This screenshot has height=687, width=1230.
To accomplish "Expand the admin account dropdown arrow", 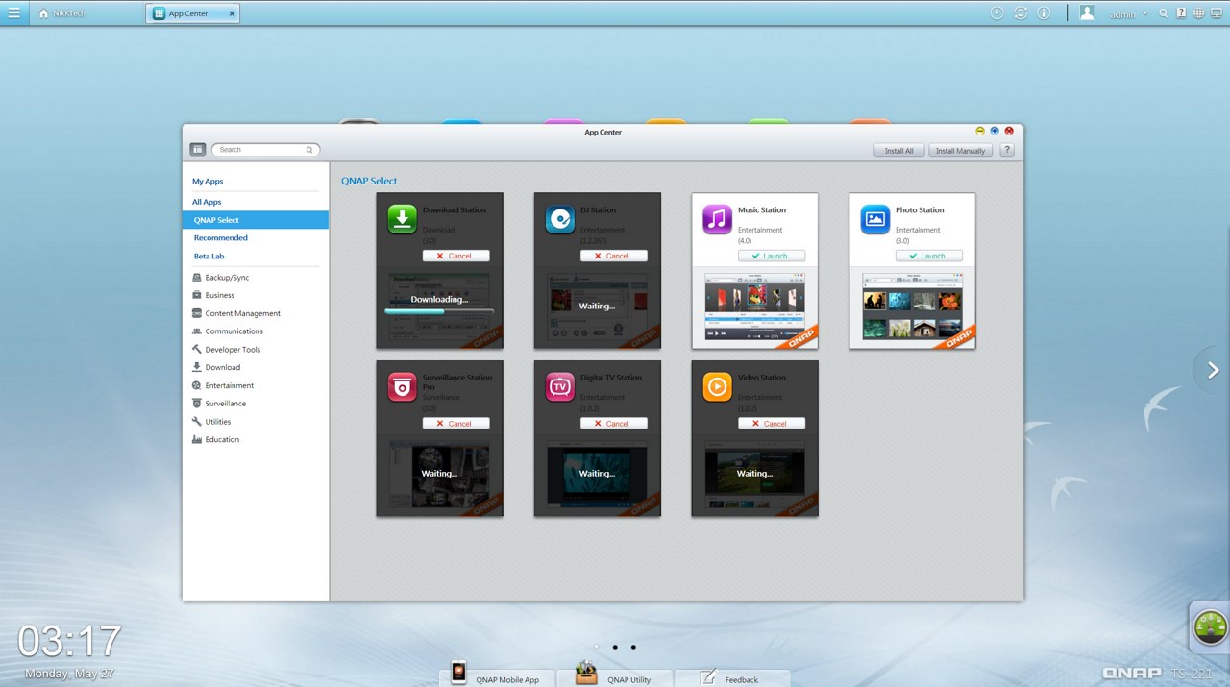I will pos(1145,13).
